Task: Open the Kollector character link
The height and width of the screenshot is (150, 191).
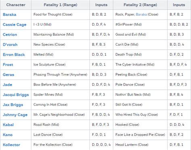Action: [x=11, y=145]
